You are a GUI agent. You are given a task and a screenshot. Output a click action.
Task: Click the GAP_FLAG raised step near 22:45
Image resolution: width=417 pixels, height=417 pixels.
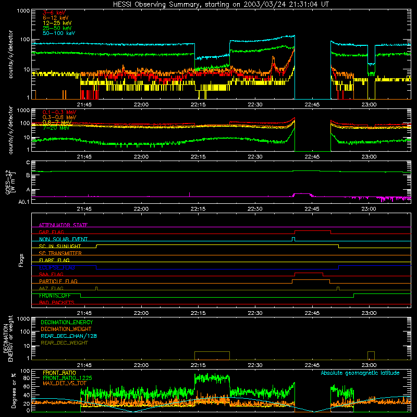click(313, 231)
